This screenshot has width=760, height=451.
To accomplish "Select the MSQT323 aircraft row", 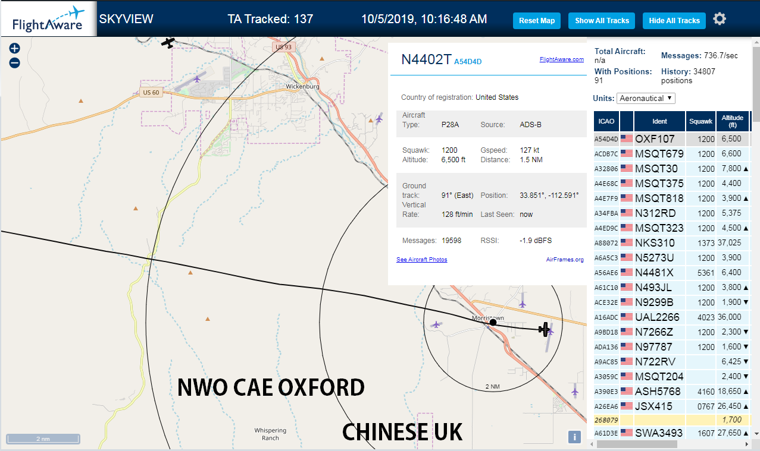I will [671, 228].
